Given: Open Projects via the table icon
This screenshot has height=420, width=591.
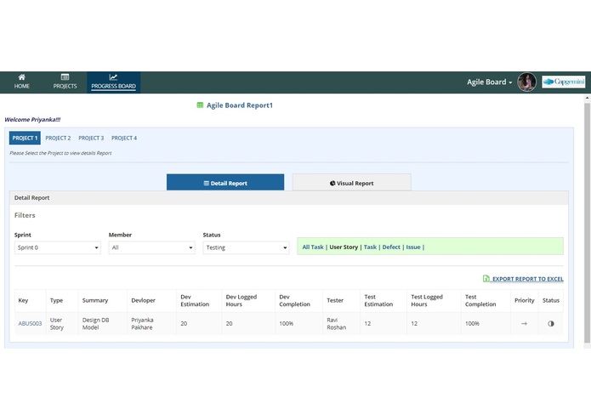Looking at the screenshot, I should click(x=65, y=77).
